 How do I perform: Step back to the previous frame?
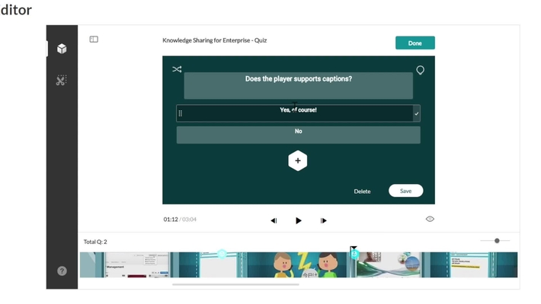(x=274, y=220)
